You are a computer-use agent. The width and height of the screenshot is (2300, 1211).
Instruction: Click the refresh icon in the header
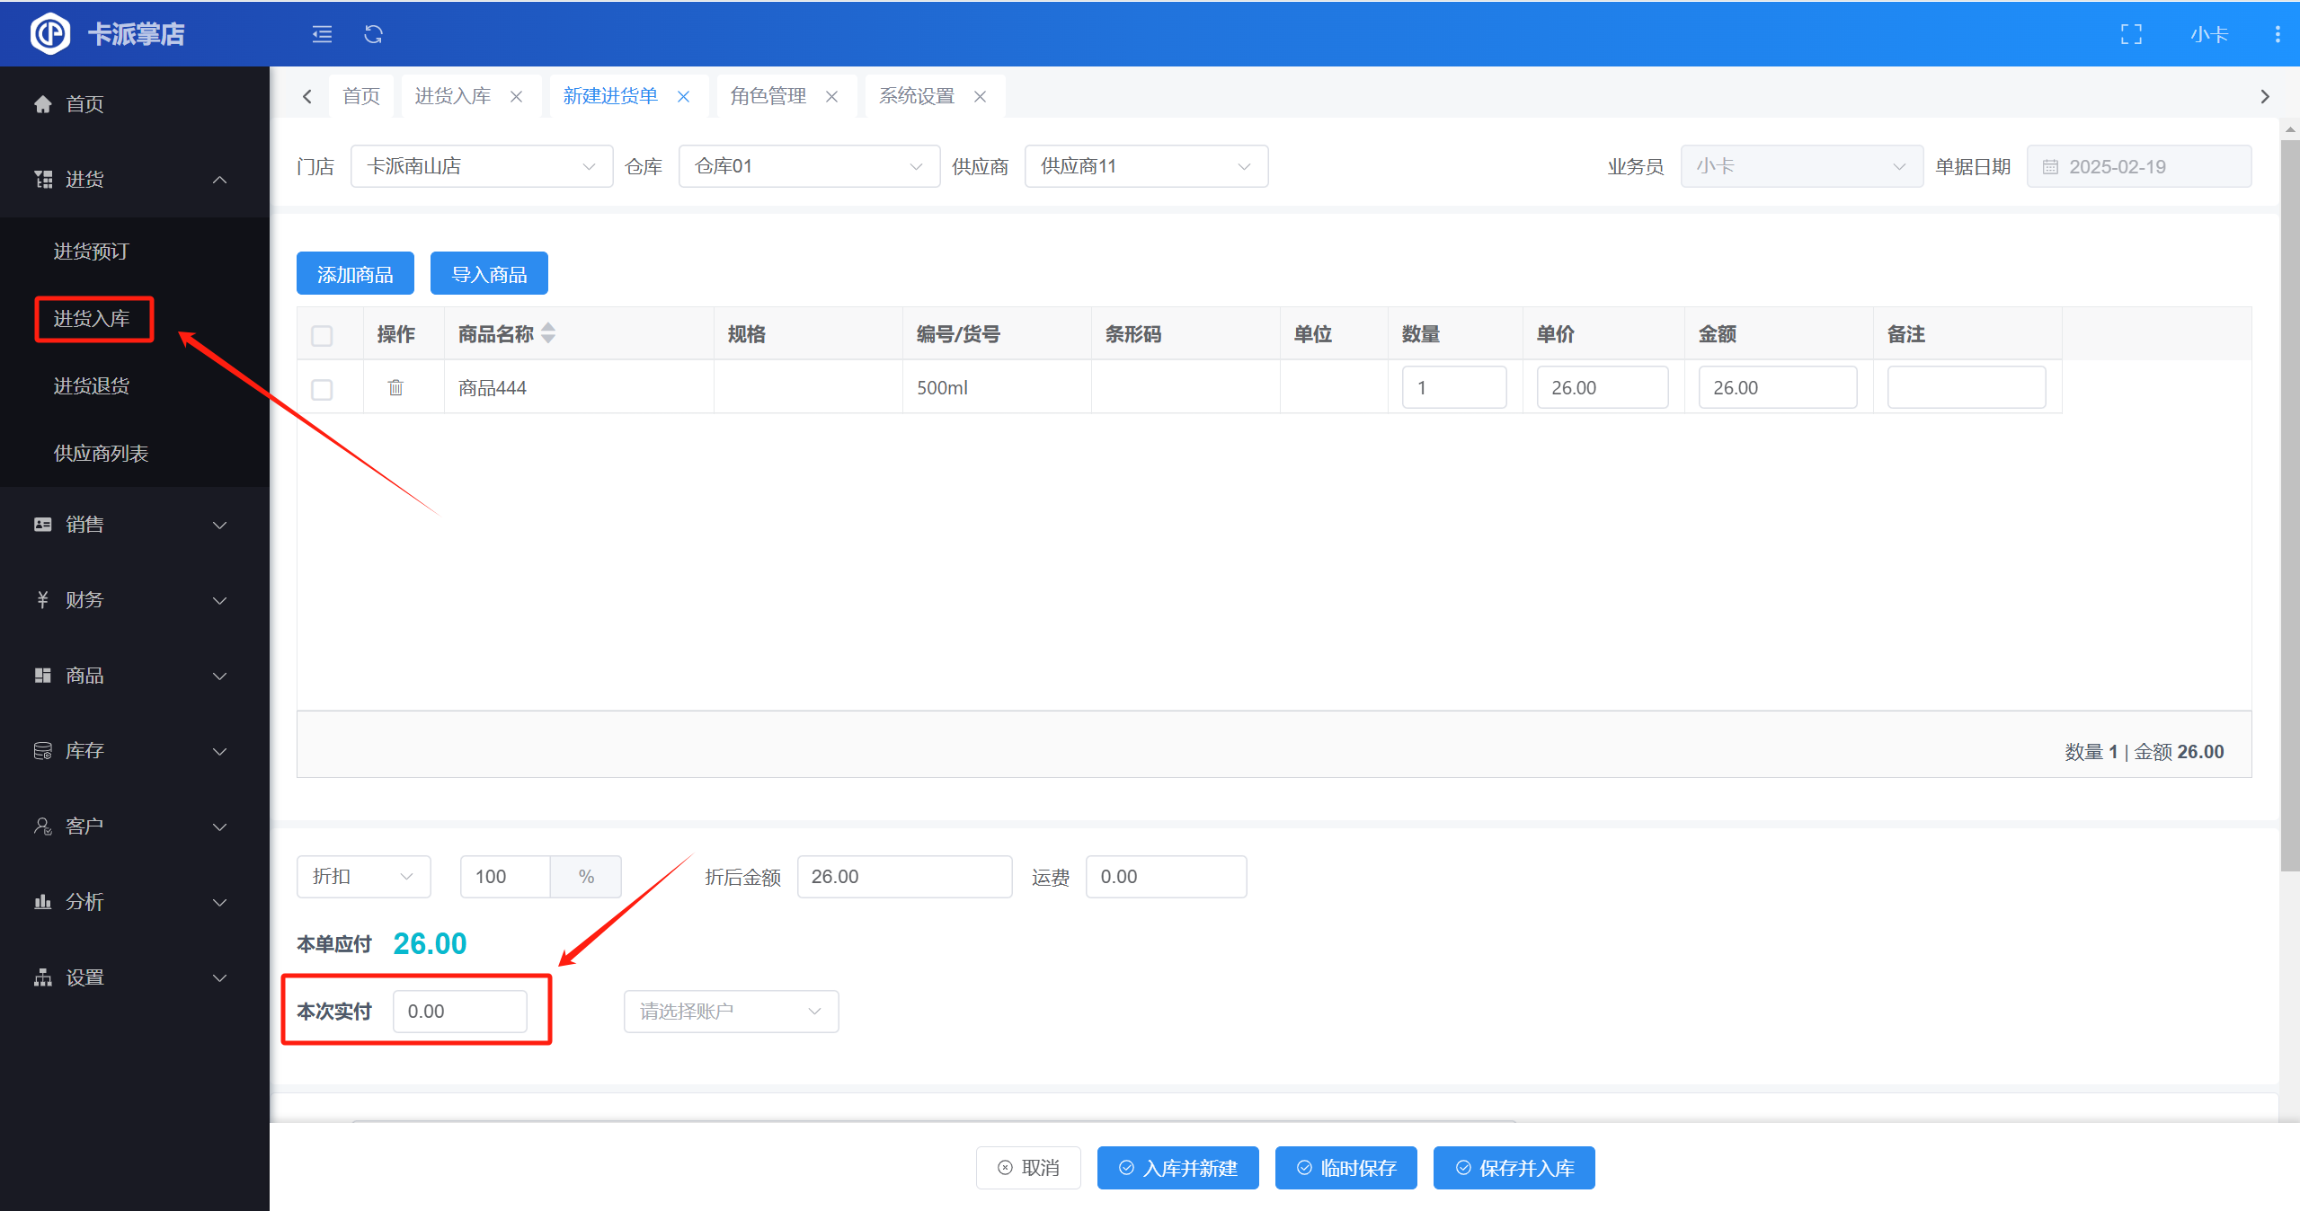374,34
